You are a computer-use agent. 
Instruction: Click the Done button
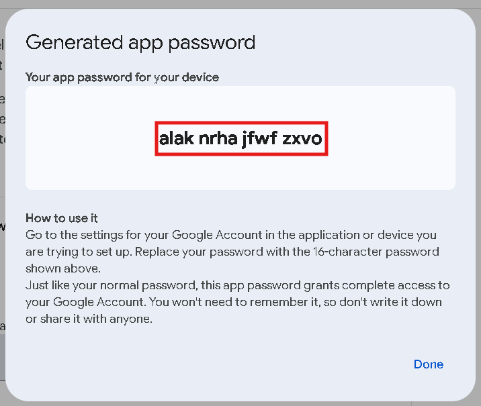coord(429,364)
